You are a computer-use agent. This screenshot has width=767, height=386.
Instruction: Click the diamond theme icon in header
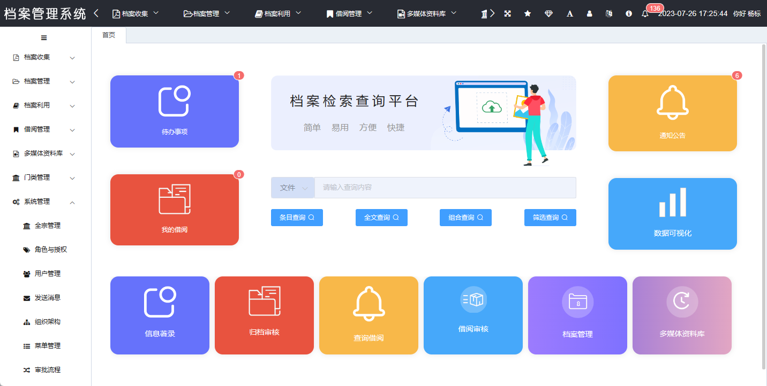point(548,14)
